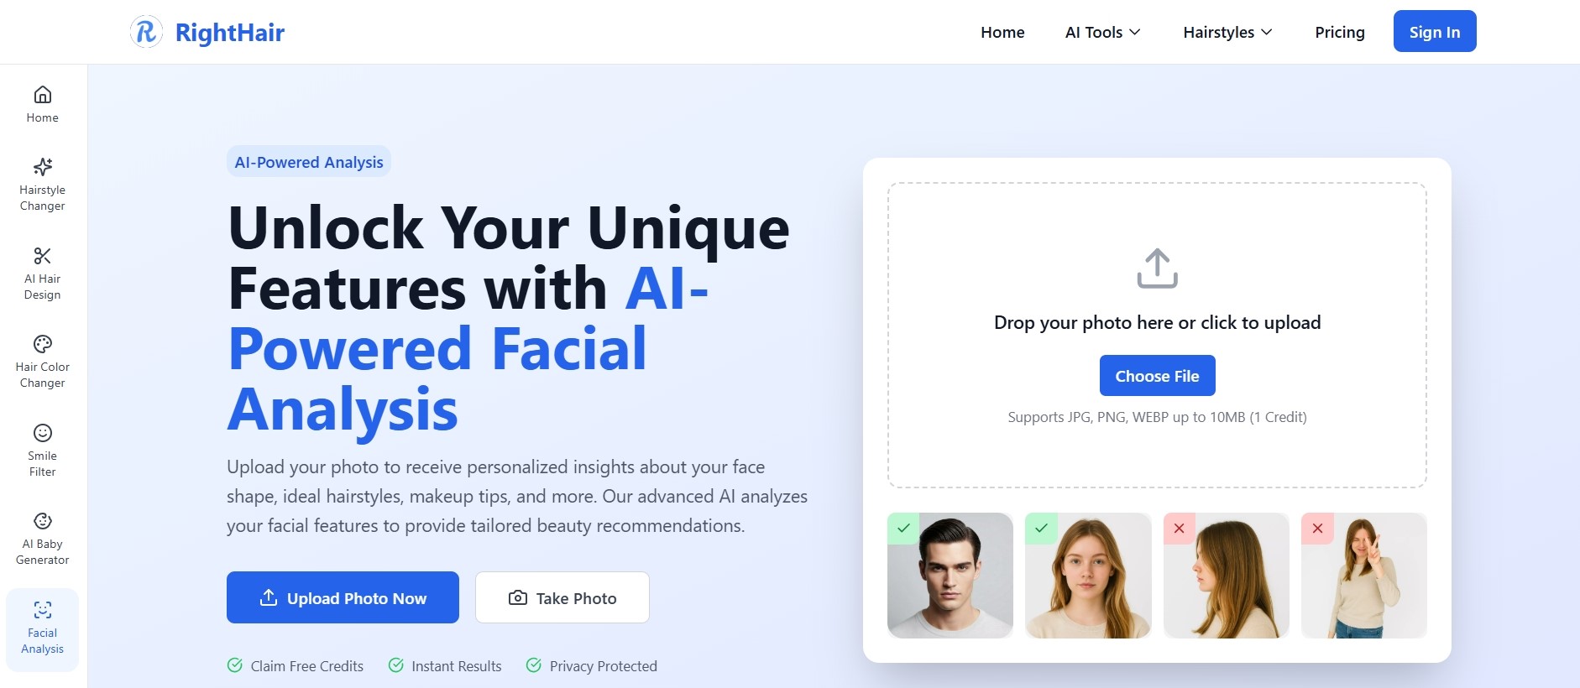Expand the AI Tools dropdown
This screenshot has height=688, width=1580.
click(x=1102, y=32)
